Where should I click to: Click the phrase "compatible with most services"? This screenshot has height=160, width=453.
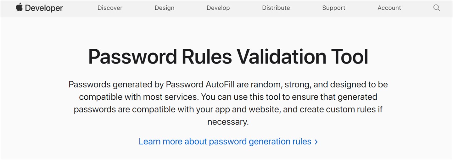coord(139,97)
